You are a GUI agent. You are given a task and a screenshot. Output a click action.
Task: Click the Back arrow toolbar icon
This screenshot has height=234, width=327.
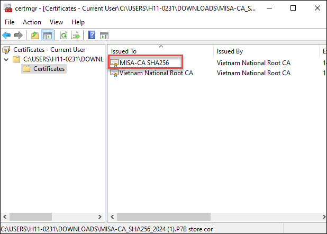6,35
